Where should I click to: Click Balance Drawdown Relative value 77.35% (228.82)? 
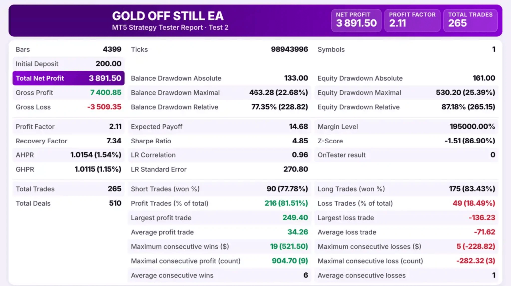[279, 107]
